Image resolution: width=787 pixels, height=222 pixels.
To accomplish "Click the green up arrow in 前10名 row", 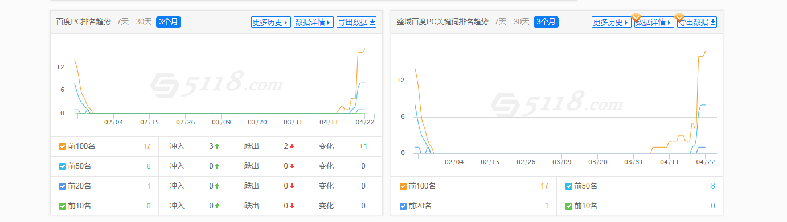I will (217, 206).
